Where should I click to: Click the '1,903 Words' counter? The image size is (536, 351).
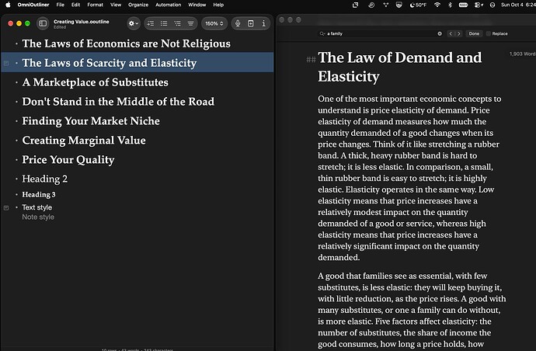[x=522, y=54]
